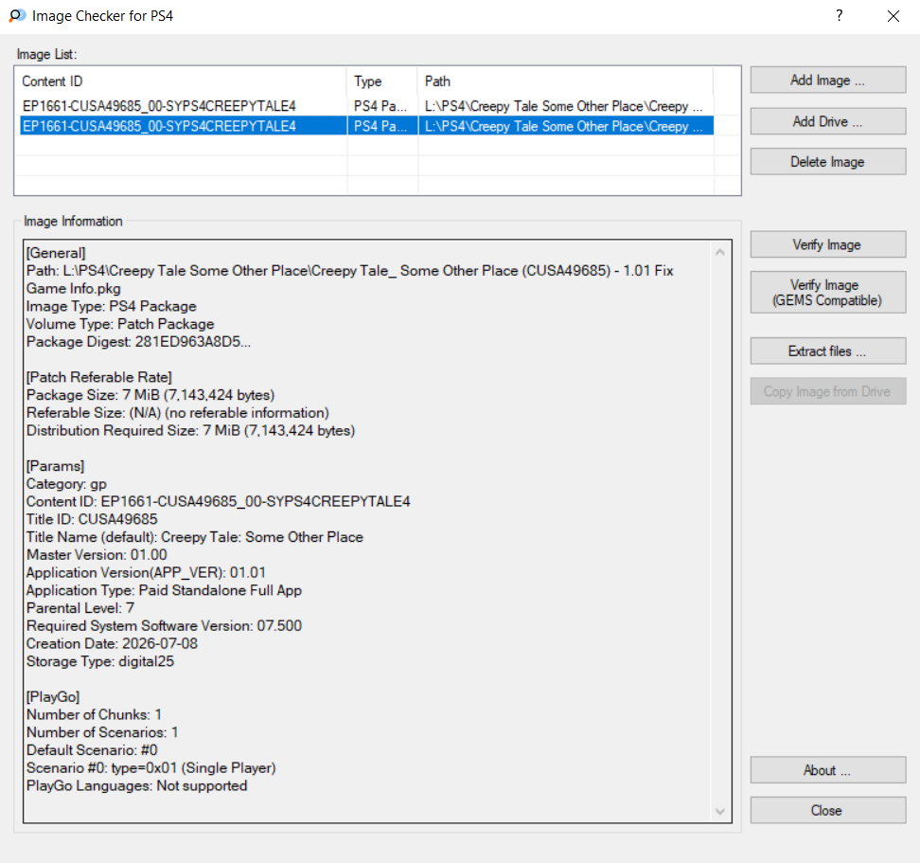Select the first unhighlighted image list row
Image resolution: width=920 pixels, height=863 pixels.
coord(366,106)
